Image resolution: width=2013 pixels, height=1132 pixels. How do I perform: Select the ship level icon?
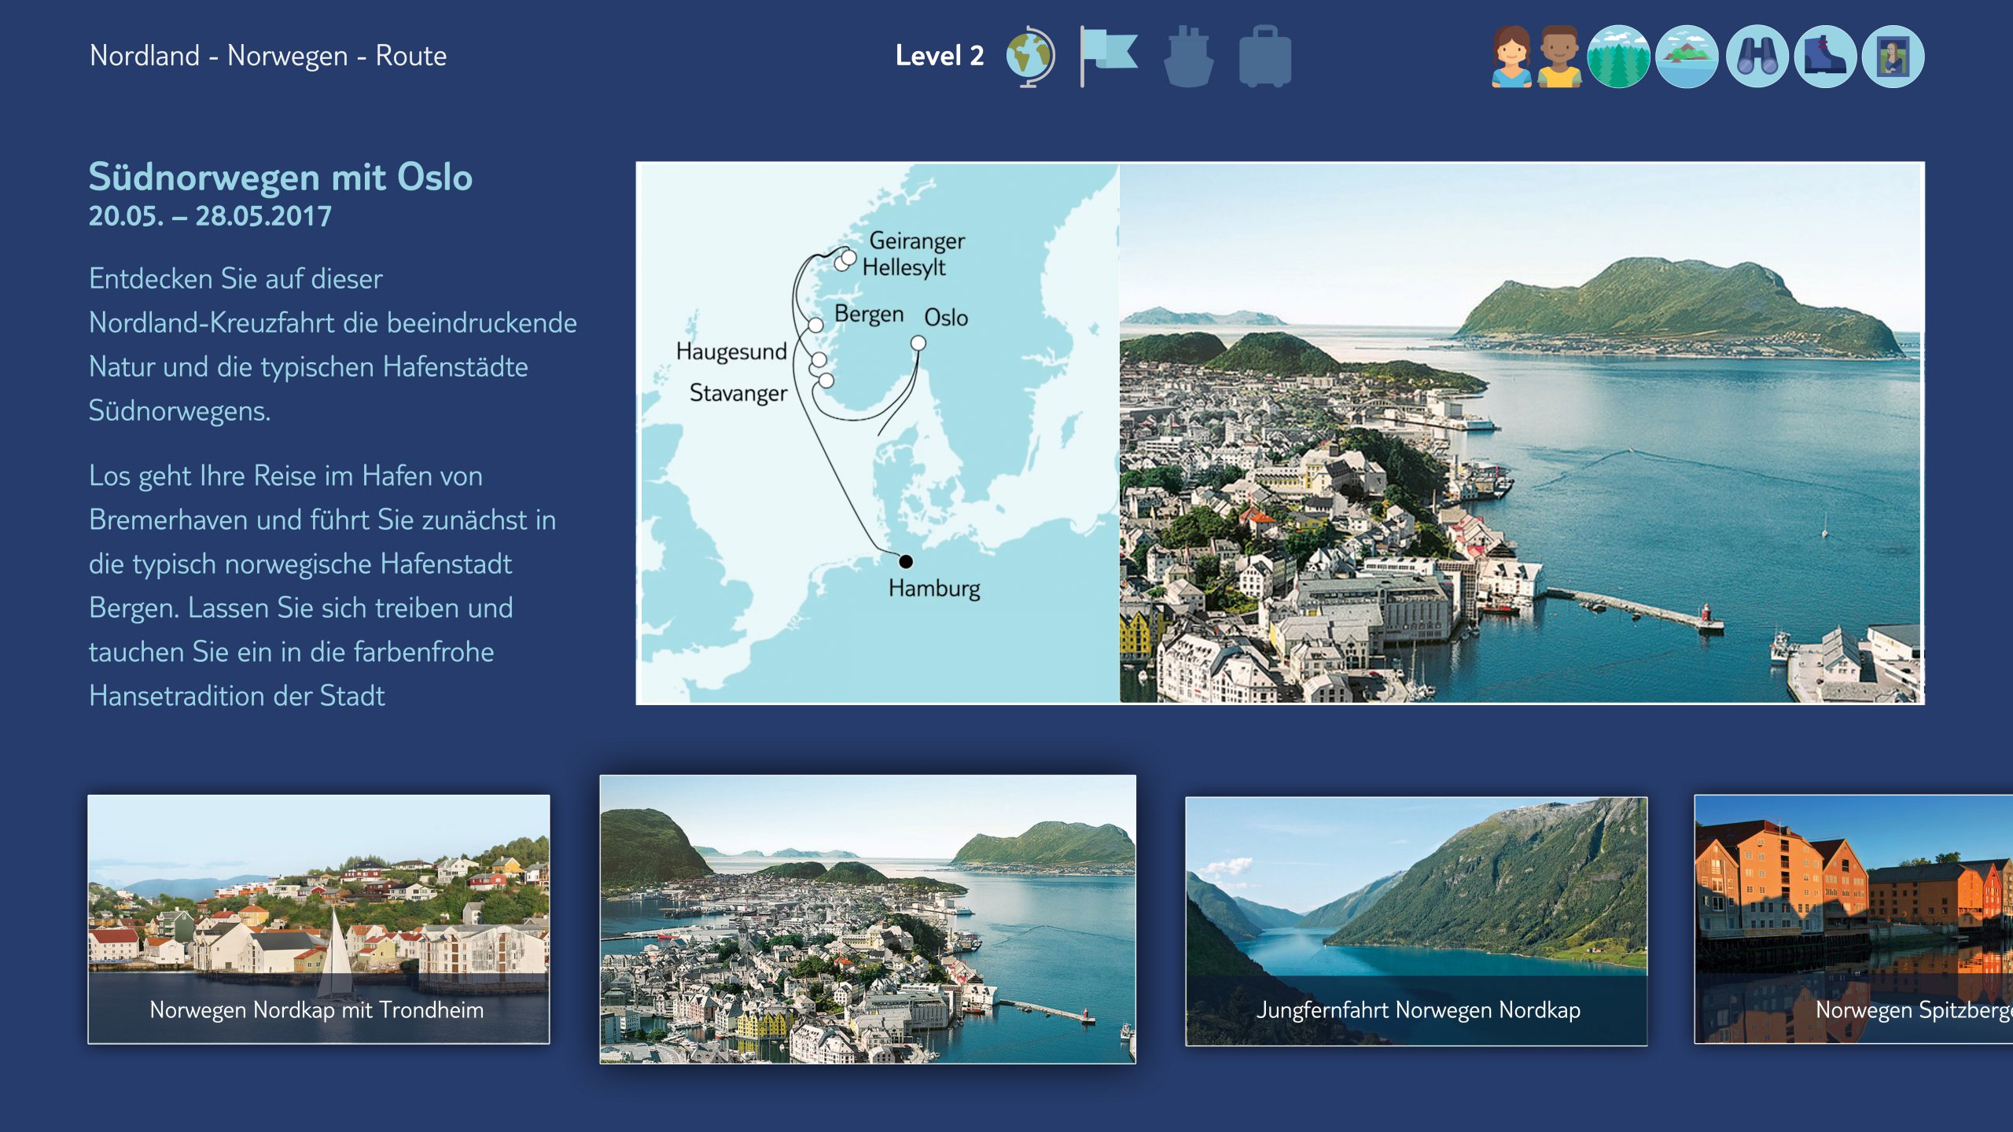(x=1189, y=57)
